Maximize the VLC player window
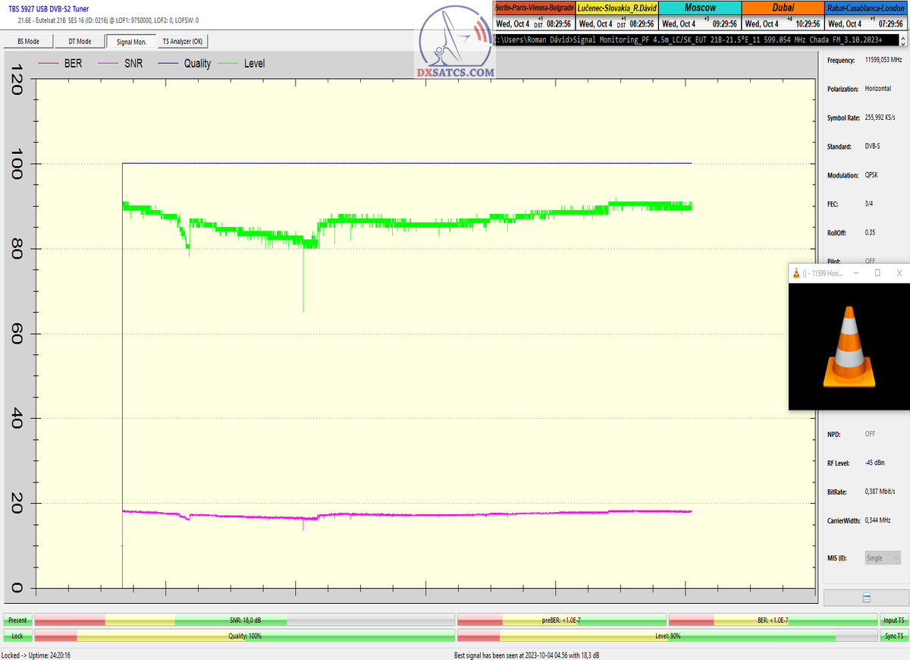Viewport: 910px width, 660px height. (877, 273)
